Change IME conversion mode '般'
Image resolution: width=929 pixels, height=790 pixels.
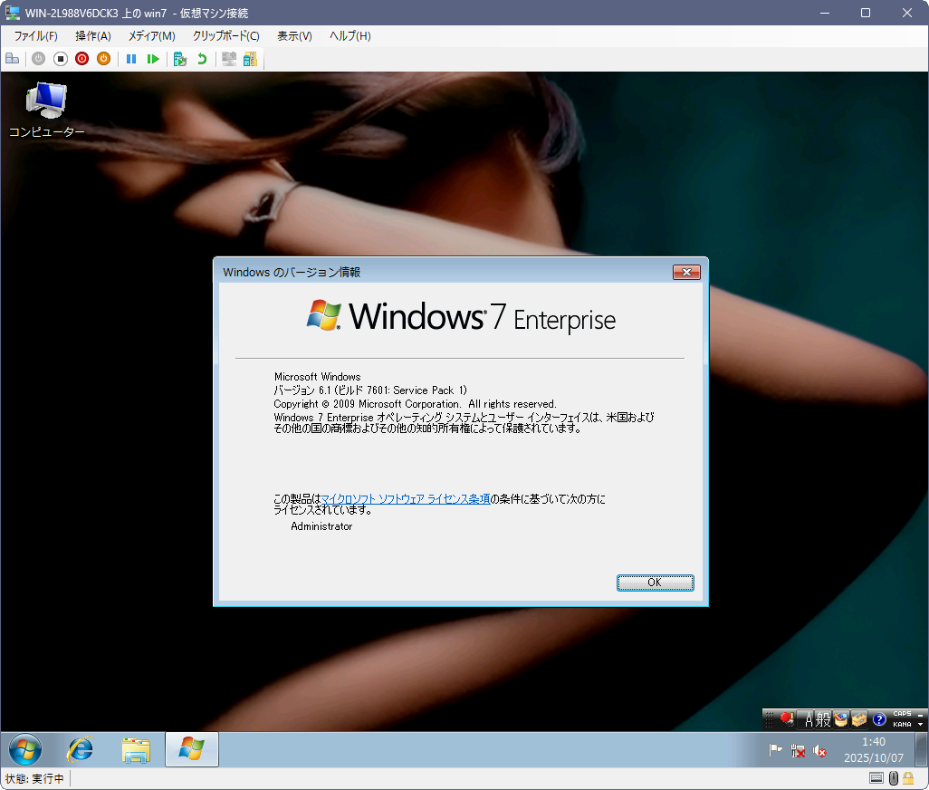[824, 720]
